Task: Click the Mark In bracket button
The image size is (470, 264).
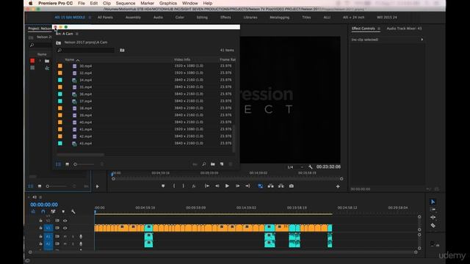Action: tap(174, 186)
